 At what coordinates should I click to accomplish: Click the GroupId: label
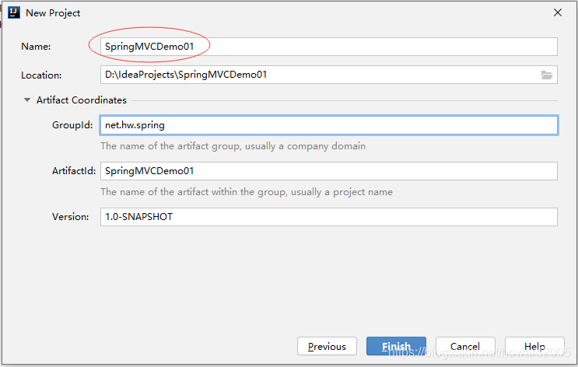[72, 125]
